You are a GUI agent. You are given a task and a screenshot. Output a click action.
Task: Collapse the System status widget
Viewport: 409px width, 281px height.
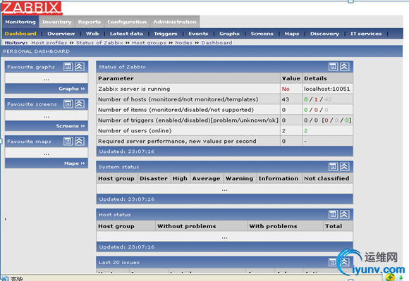pos(345,167)
